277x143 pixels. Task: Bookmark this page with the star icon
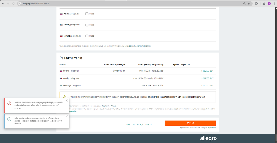249,4
